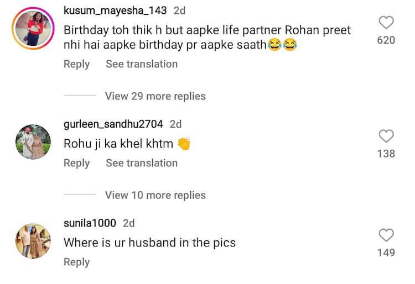This screenshot has width=415, height=284.
Task: Open the sunila1000 username link
Action: click(x=90, y=223)
